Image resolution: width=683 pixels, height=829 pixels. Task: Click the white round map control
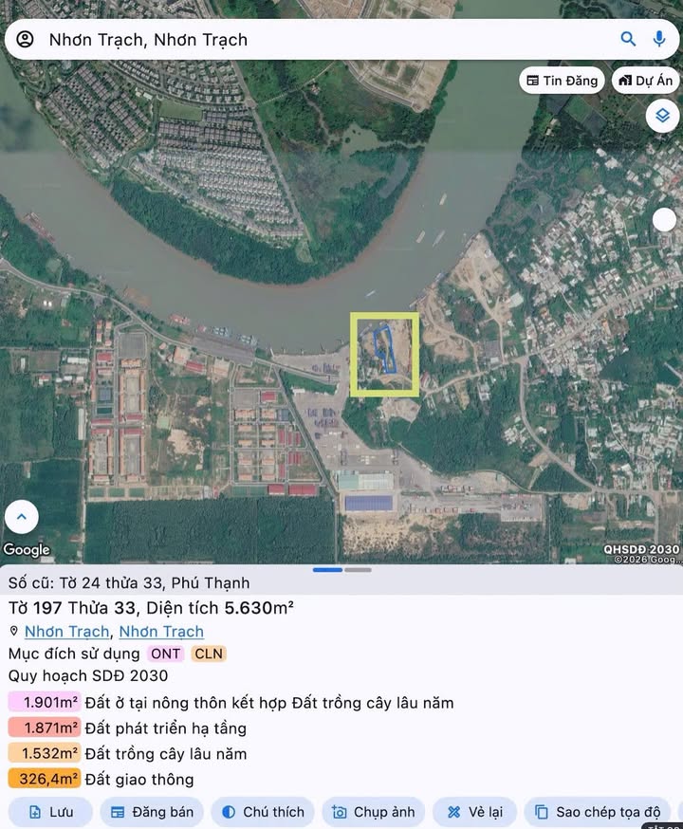[x=664, y=220]
